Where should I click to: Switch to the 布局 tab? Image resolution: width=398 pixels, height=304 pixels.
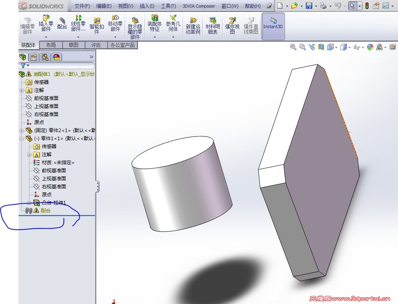coord(51,45)
